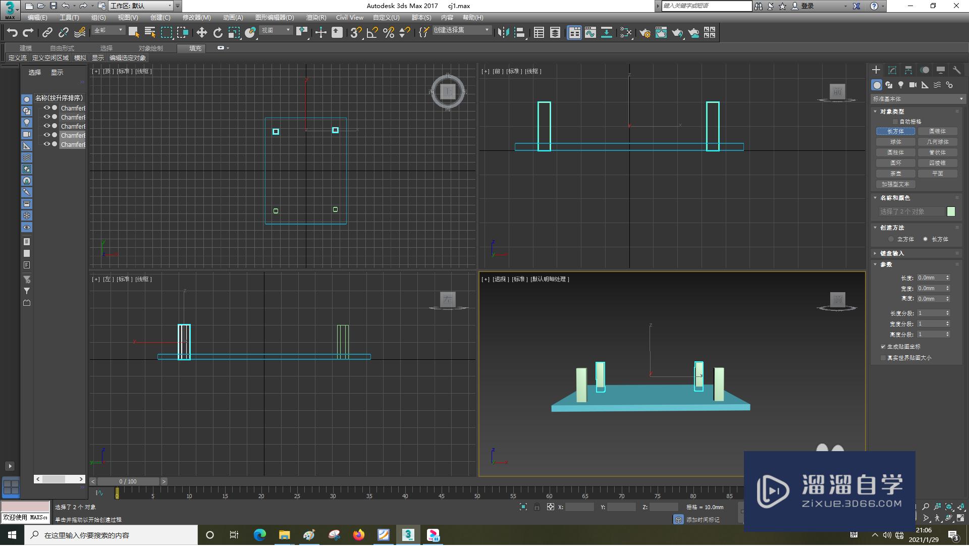The width and height of the screenshot is (969, 546).
Task: Toggle the Angle Snap icon
Action: (x=372, y=33)
